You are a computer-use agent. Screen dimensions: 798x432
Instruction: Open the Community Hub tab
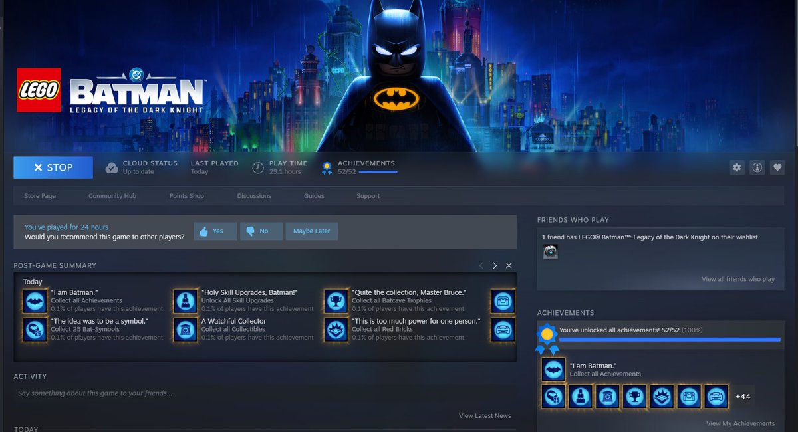click(112, 196)
